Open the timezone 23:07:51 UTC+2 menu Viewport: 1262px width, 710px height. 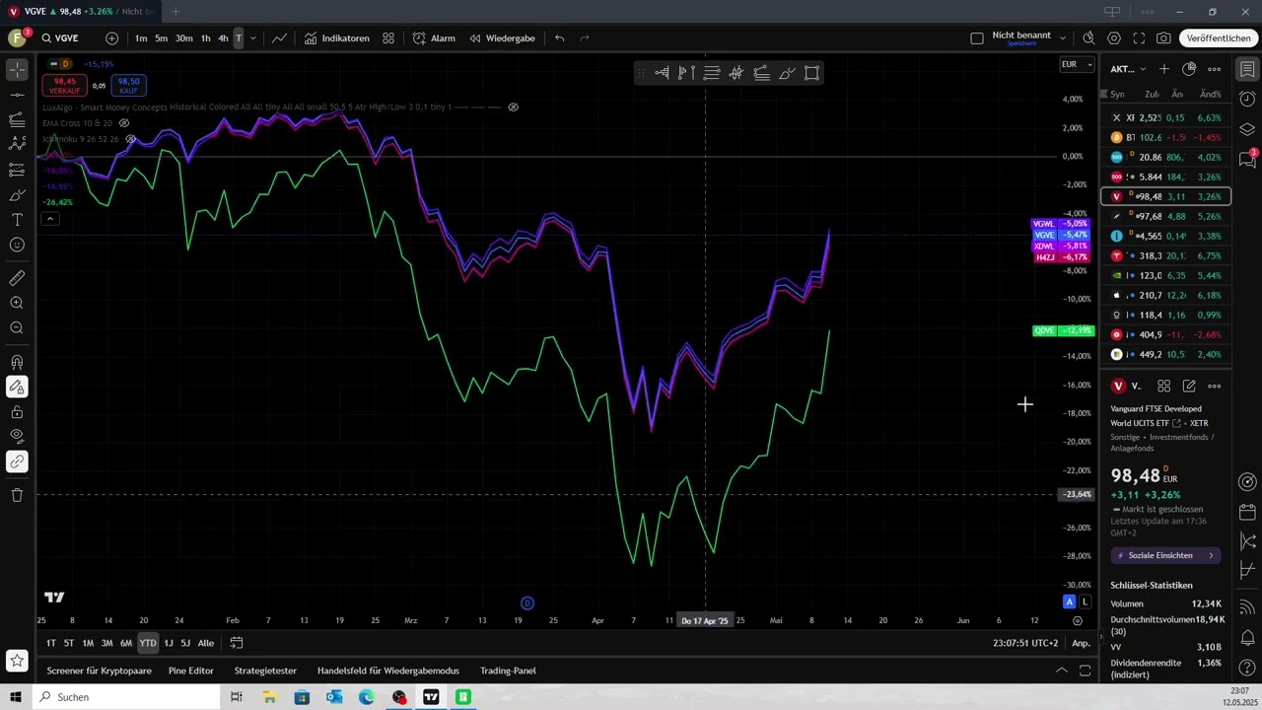tap(1025, 643)
